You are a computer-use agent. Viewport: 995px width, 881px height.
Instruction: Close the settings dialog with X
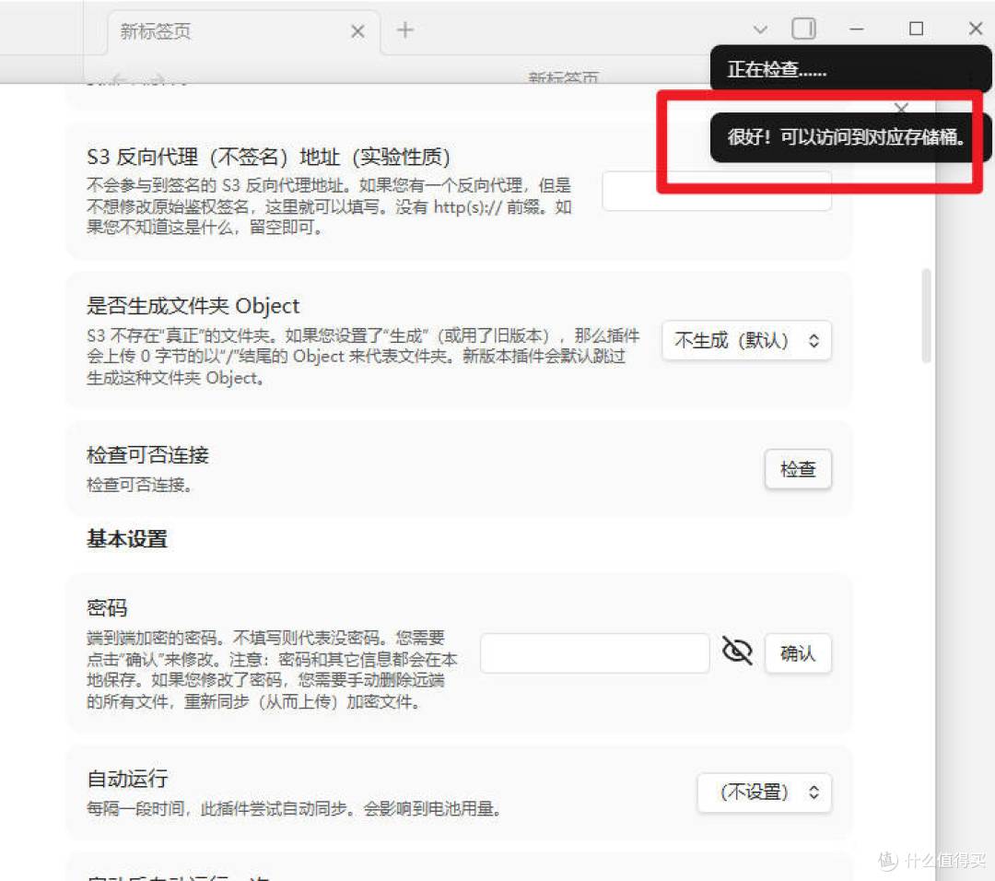[x=901, y=108]
